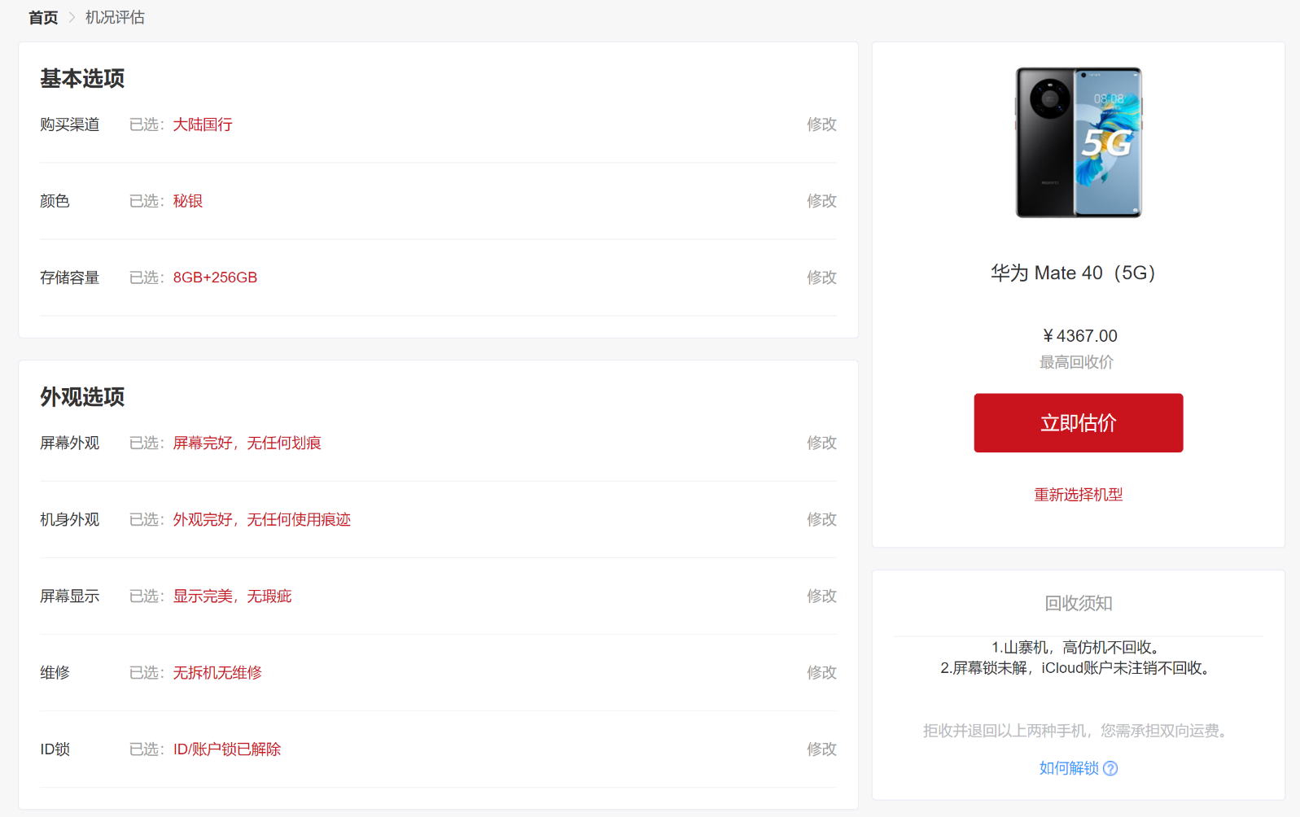The width and height of the screenshot is (1300, 817).
Task: Click ID/账户锁已解除 value
Action: tap(227, 749)
